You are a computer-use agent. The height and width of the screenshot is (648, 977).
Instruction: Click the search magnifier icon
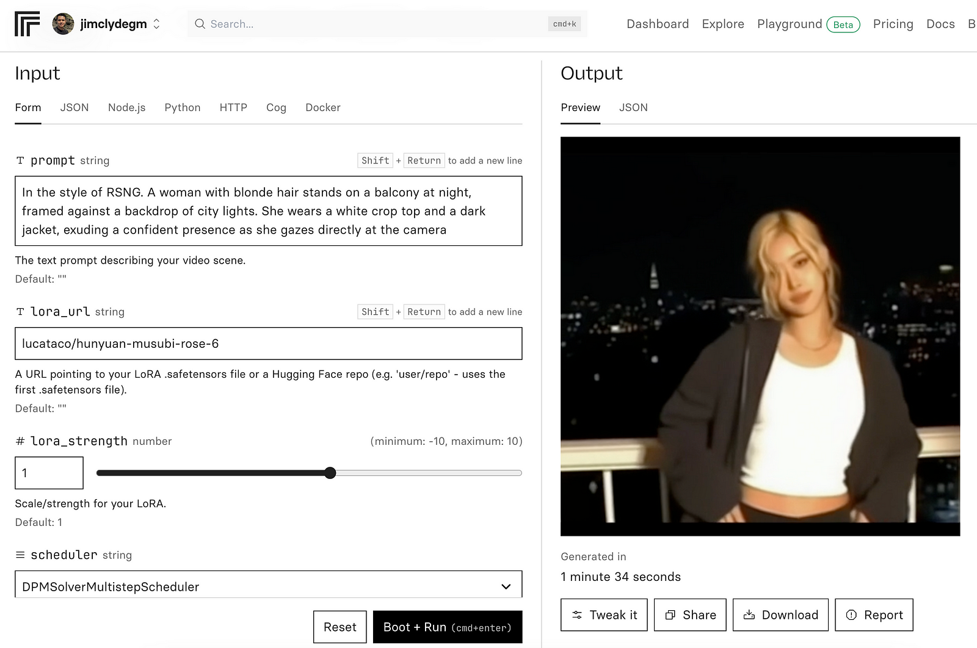[x=200, y=24]
